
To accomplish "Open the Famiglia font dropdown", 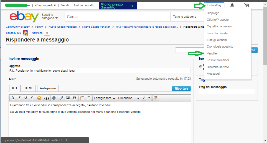I will [104, 98].
